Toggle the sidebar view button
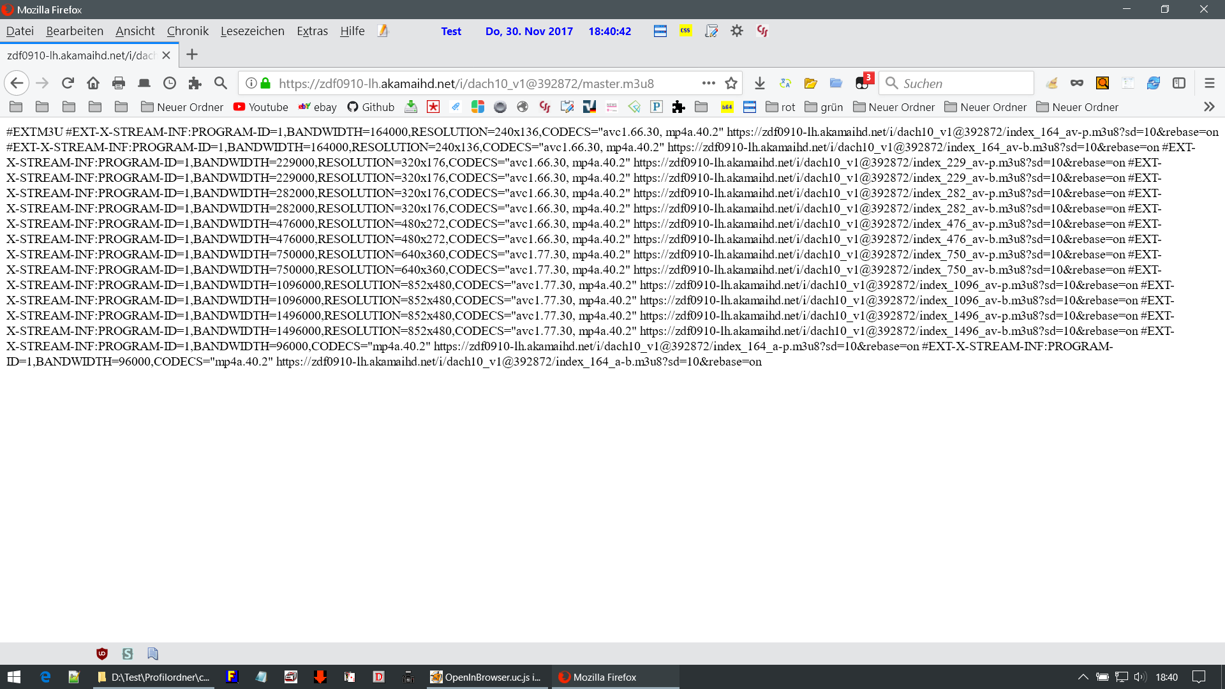This screenshot has width=1225, height=689. point(1179,83)
